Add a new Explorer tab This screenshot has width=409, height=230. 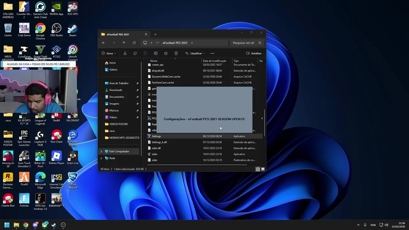pyautogui.click(x=155, y=34)
